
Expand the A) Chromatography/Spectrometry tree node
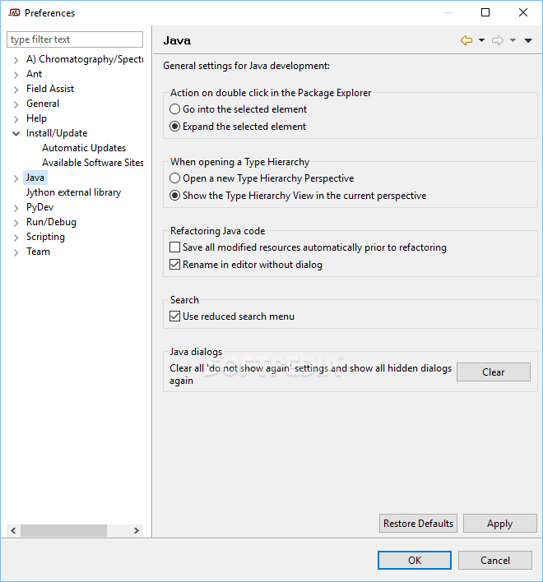pyautogui.click(x=16, y=60)
